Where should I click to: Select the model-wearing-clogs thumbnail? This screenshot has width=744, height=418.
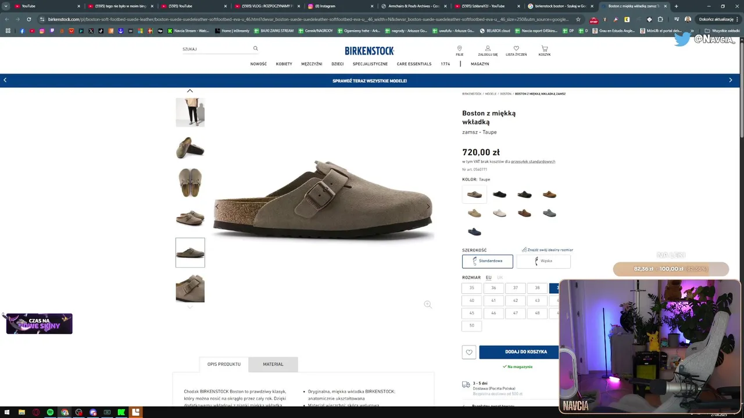(x=190, y=112)
